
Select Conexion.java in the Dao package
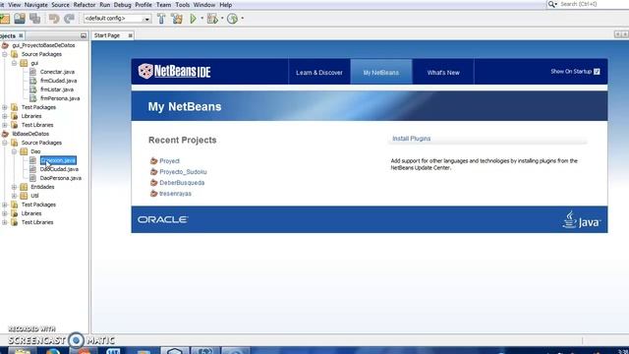(58, 160)
